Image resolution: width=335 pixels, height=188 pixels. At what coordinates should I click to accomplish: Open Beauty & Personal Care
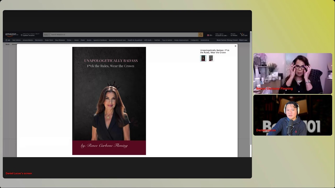pyautogui.click(x=117, y=40)
